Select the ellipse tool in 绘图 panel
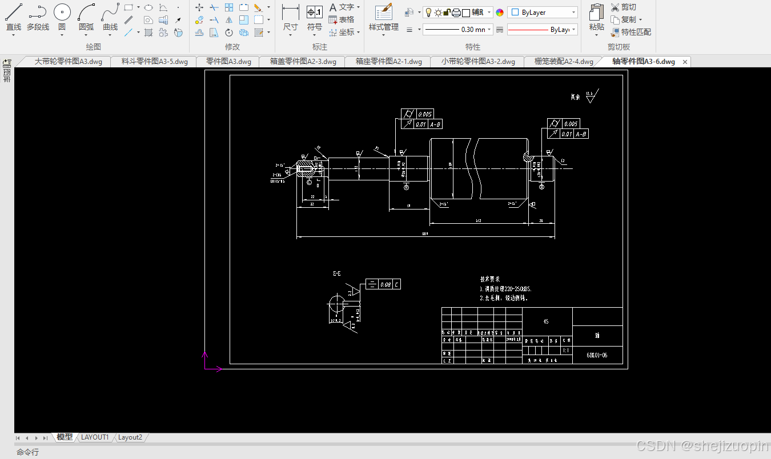 point(148,7)
